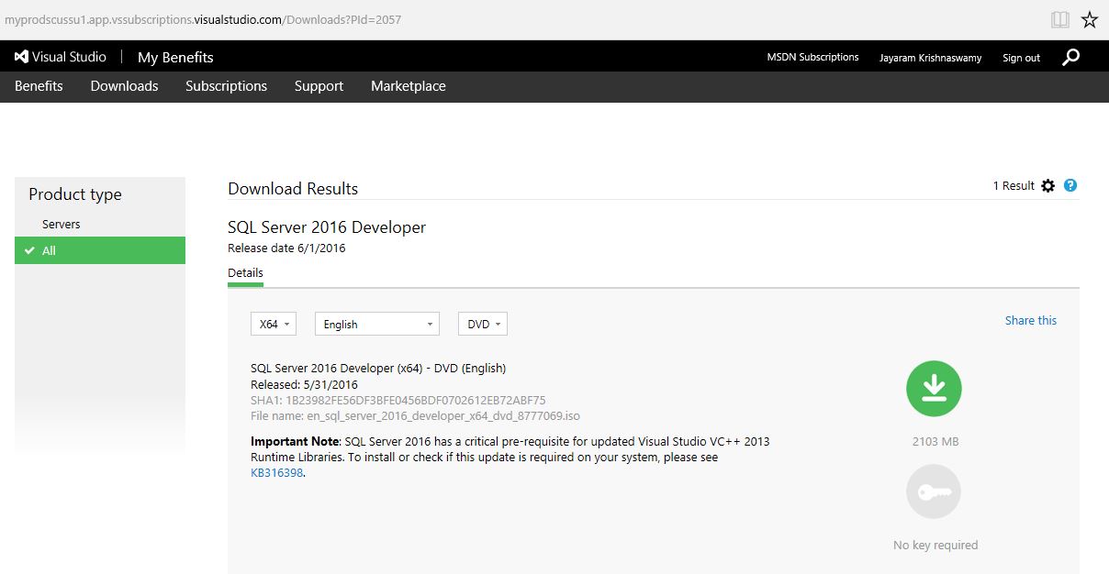Click the Share this link
Screen dimensions: 1109x574
tap(1031, 320)
